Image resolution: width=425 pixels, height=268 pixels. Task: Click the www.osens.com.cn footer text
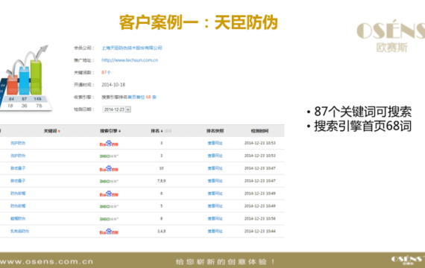(x=47, y=262)
